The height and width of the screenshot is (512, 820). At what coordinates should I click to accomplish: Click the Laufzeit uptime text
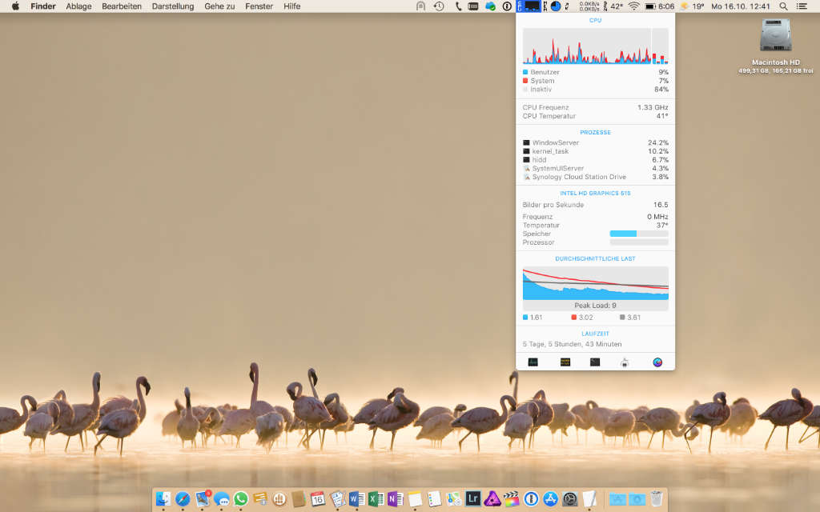572,344
